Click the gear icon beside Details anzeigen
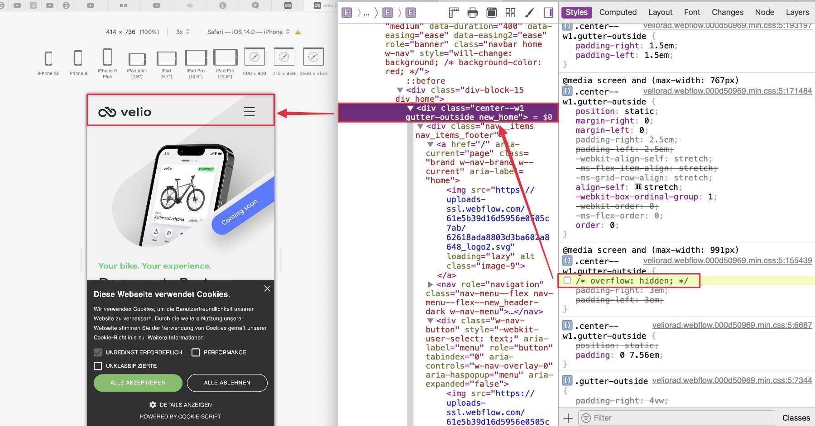815x426 pixels. coord(153,405)
